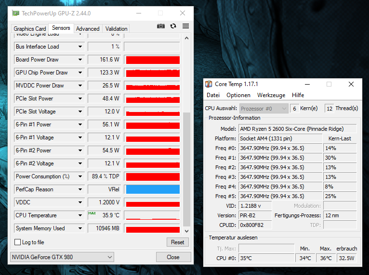Open the Werkzeuge menu in Core Temp

tap(271, 95)
